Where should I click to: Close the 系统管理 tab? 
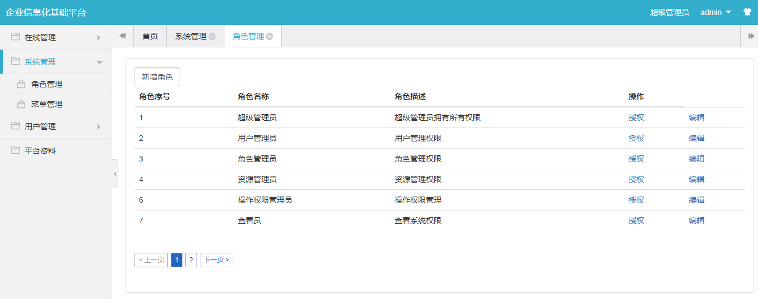(212, 36)
